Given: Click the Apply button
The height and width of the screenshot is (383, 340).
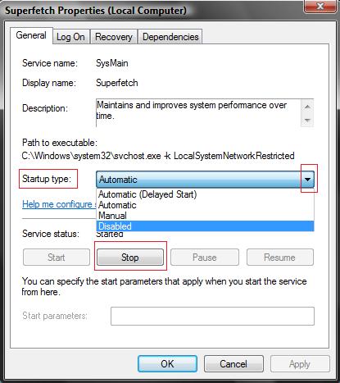Looking at the screenshot, I should (300, 364).
